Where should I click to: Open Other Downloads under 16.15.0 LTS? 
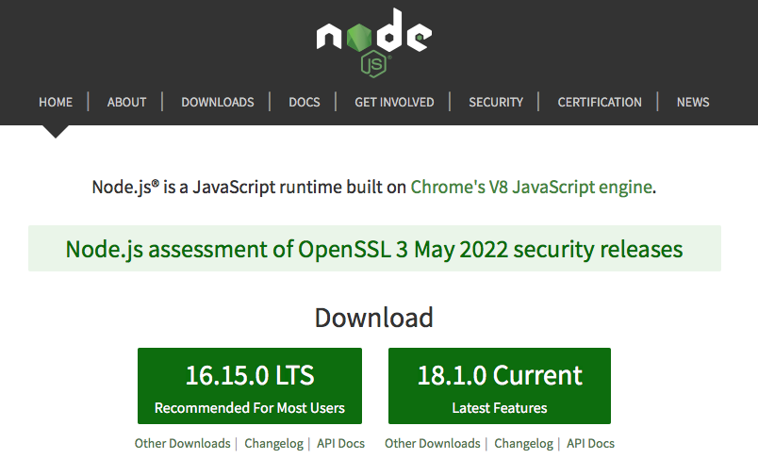click(x=182, y=443)
